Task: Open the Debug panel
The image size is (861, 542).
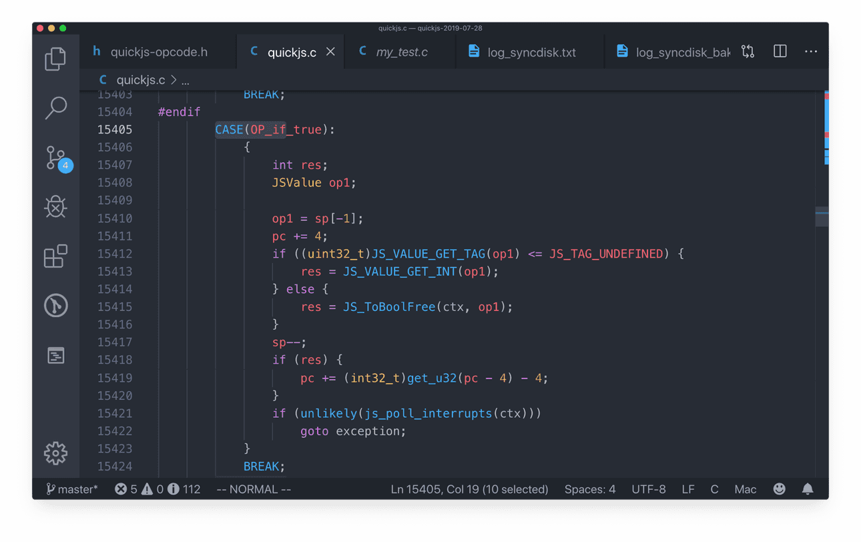Action: [55, 207]
